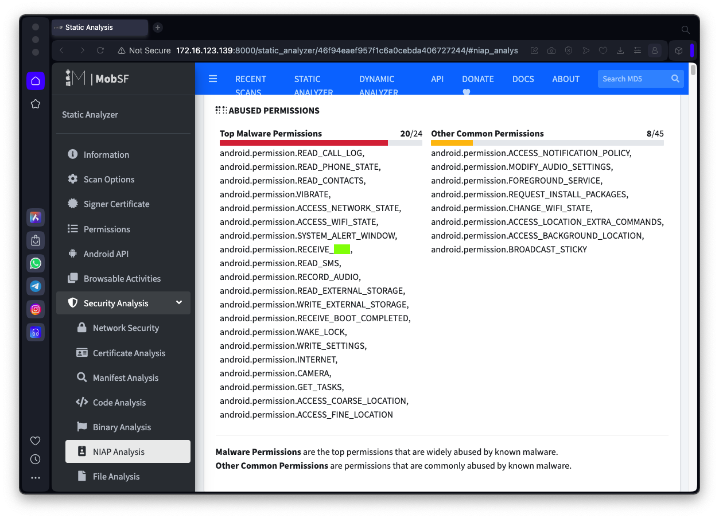Open the music player headphones sidebar icon
719x518 pixels.
click(36, 332)
